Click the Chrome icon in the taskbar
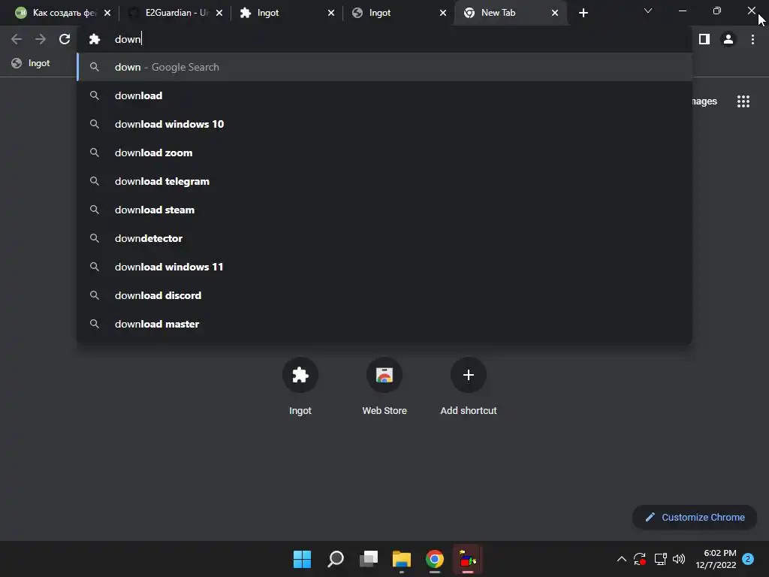 (x=435, y=559)
